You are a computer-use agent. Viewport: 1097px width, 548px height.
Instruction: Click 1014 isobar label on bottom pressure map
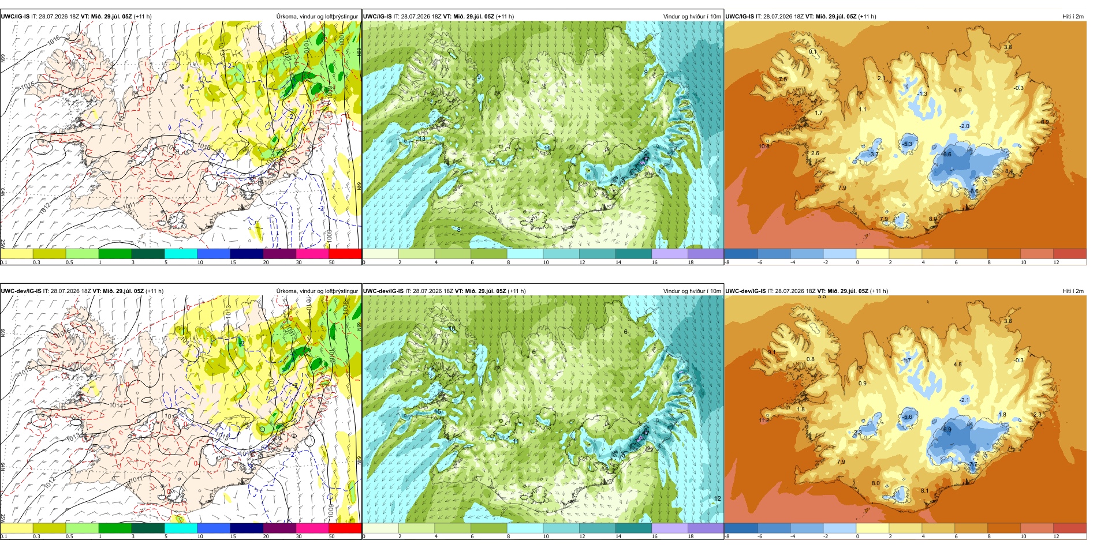pyautogui.click(x=115, y=406)
